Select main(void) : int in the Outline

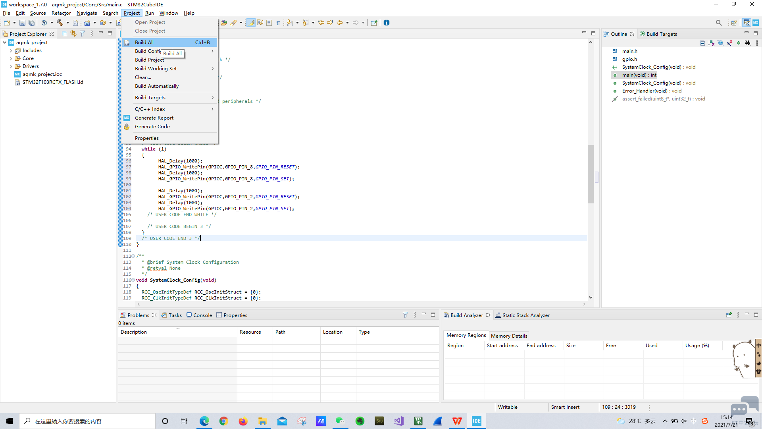639,75
